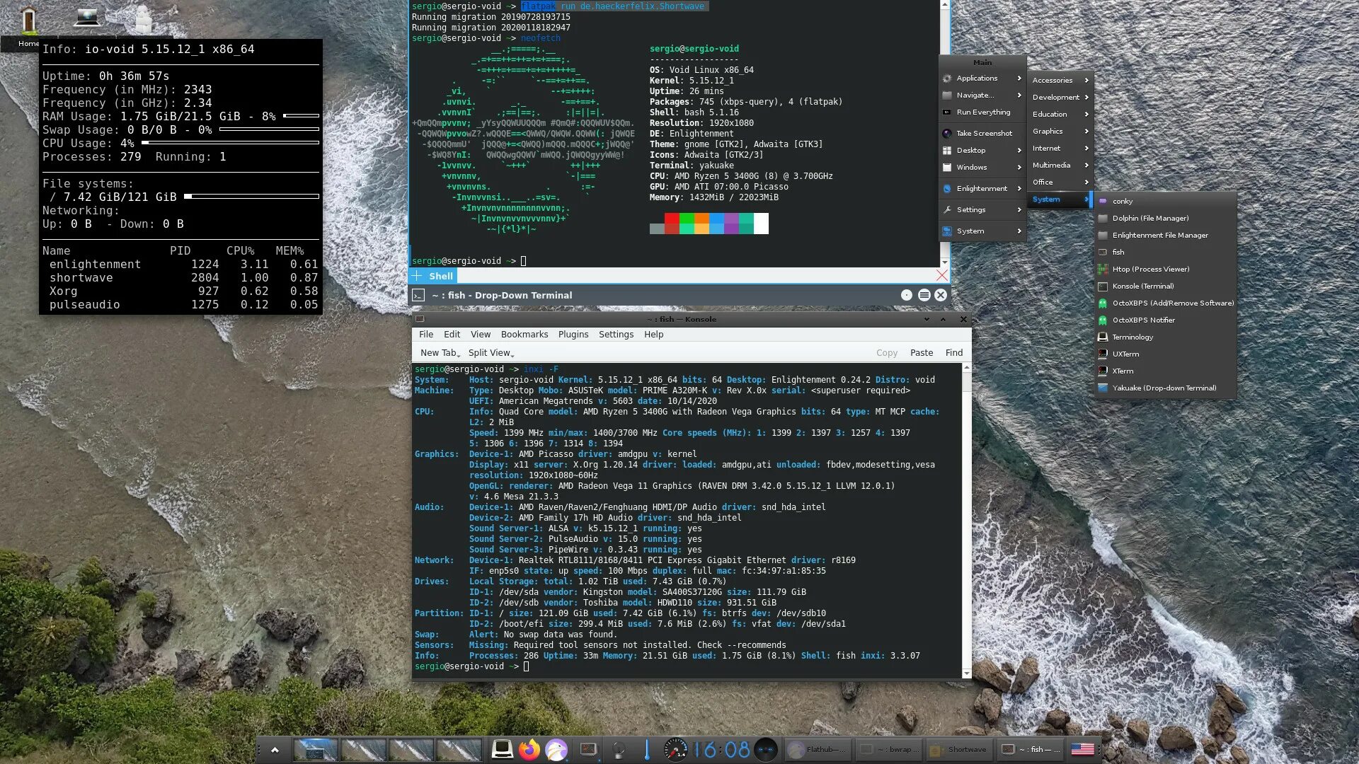The height and width of the screenshot is (764, 1359).
Task: Open Konsole Help menu
Action: (x=653, y=334)
